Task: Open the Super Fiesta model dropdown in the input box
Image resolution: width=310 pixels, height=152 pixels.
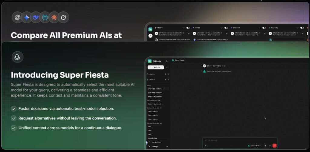Action: [254, 146]
